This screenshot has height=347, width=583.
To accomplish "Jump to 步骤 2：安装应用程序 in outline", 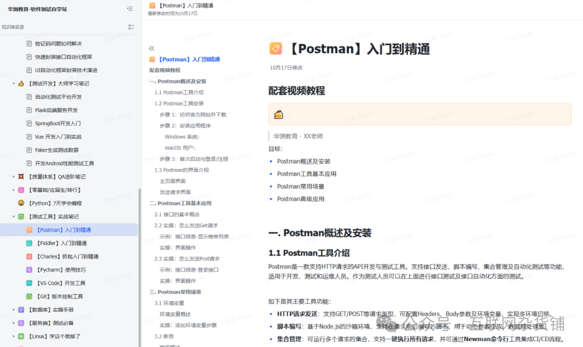I will (x=185, y=126).
